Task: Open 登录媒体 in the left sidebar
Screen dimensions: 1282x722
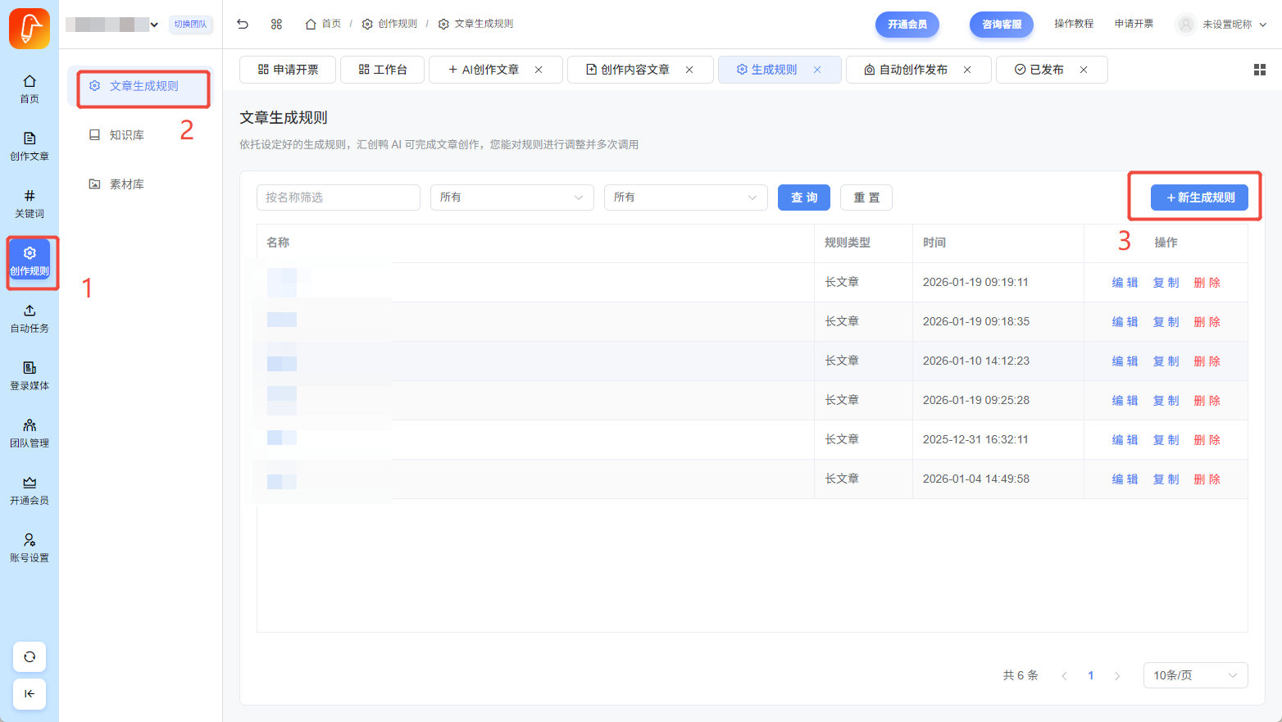Action: pyautogui.click(x=30, y=375)
